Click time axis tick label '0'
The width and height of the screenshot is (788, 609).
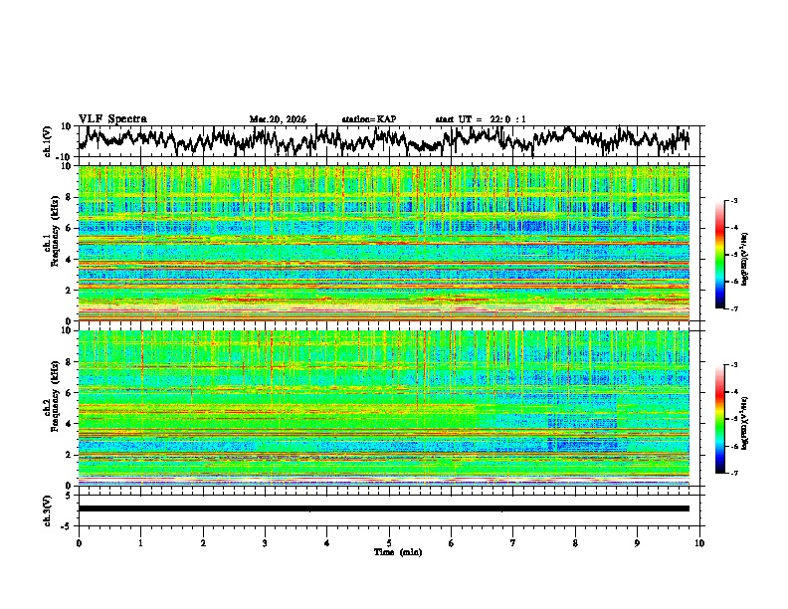[79, 543]
